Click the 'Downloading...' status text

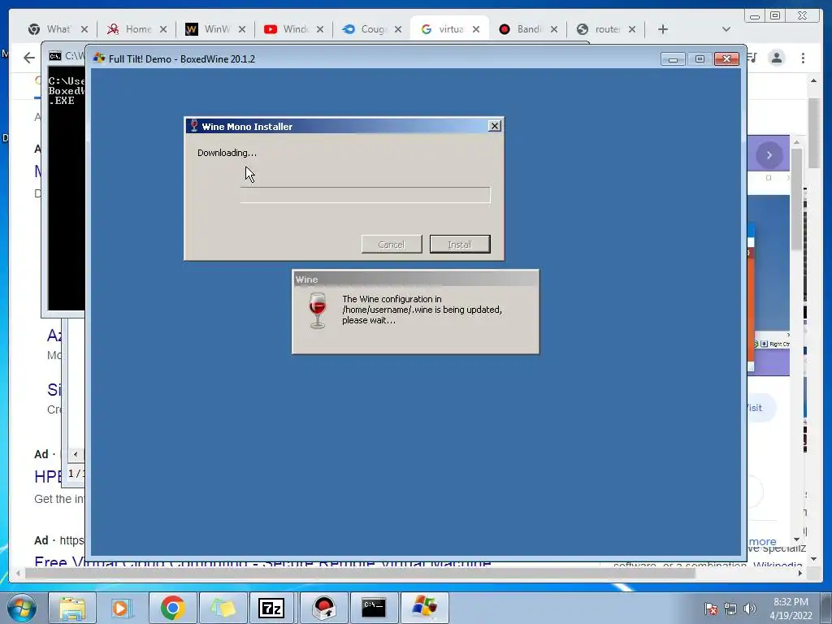point(227,153)
